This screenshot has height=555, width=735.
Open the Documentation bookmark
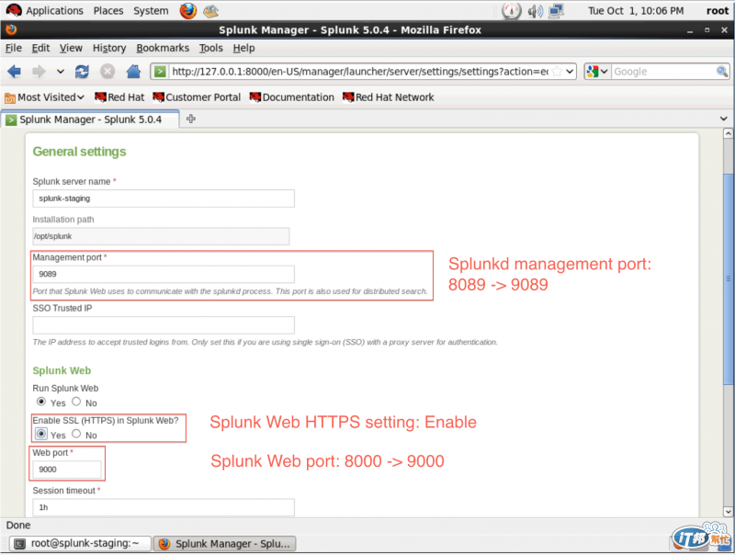tap(292, 97)
